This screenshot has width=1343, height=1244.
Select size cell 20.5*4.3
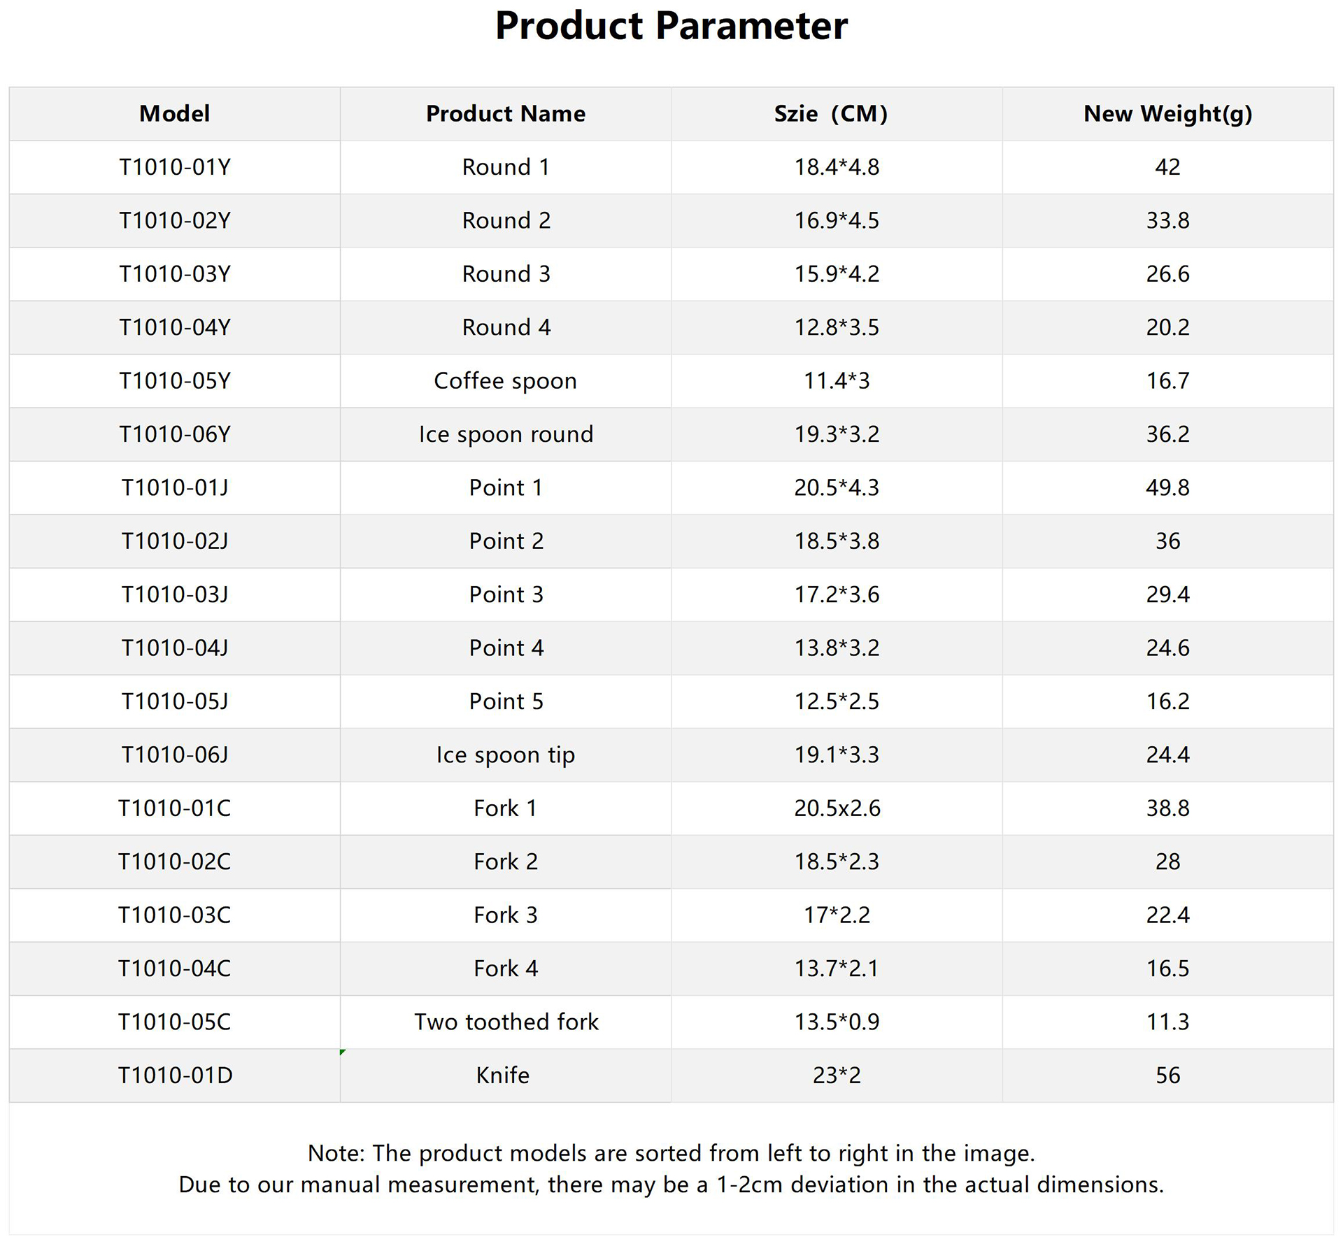point(836,487)
